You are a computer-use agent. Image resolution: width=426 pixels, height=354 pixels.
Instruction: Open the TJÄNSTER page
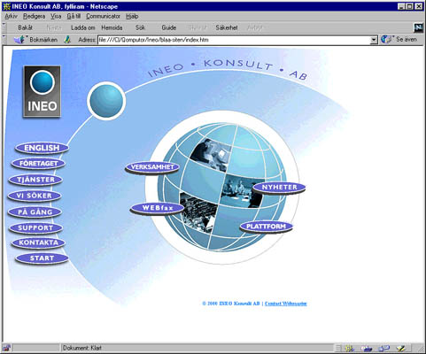coord(35,180)
